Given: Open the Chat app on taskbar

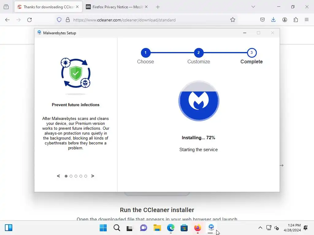Looking at the screenshot, I should click(144, 228).
